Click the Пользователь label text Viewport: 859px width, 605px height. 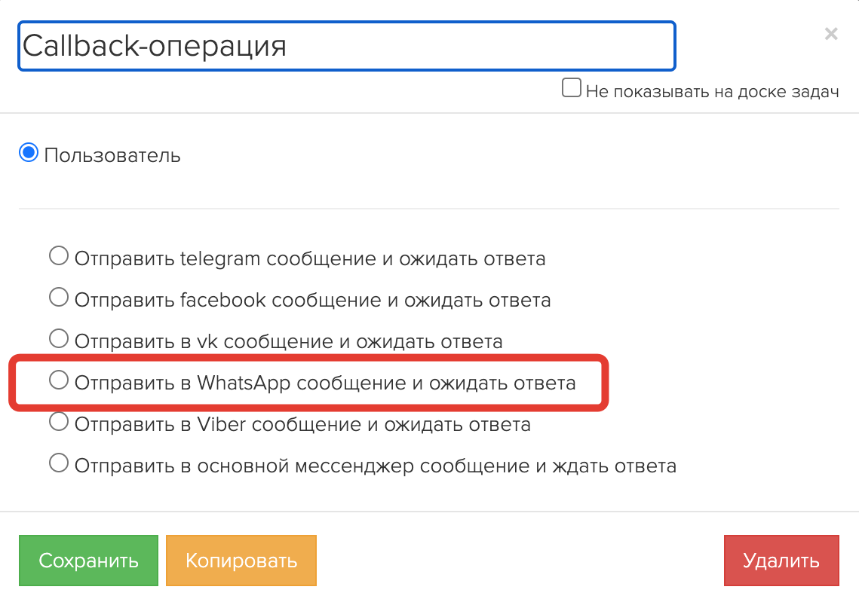coord(112,156)
